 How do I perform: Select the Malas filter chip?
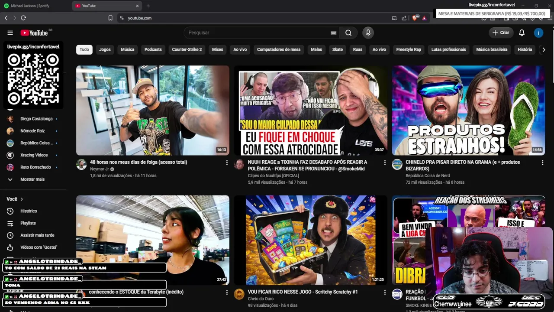316,49
